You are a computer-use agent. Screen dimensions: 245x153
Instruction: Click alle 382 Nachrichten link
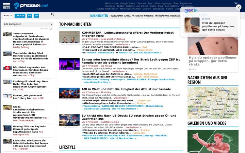147,53
